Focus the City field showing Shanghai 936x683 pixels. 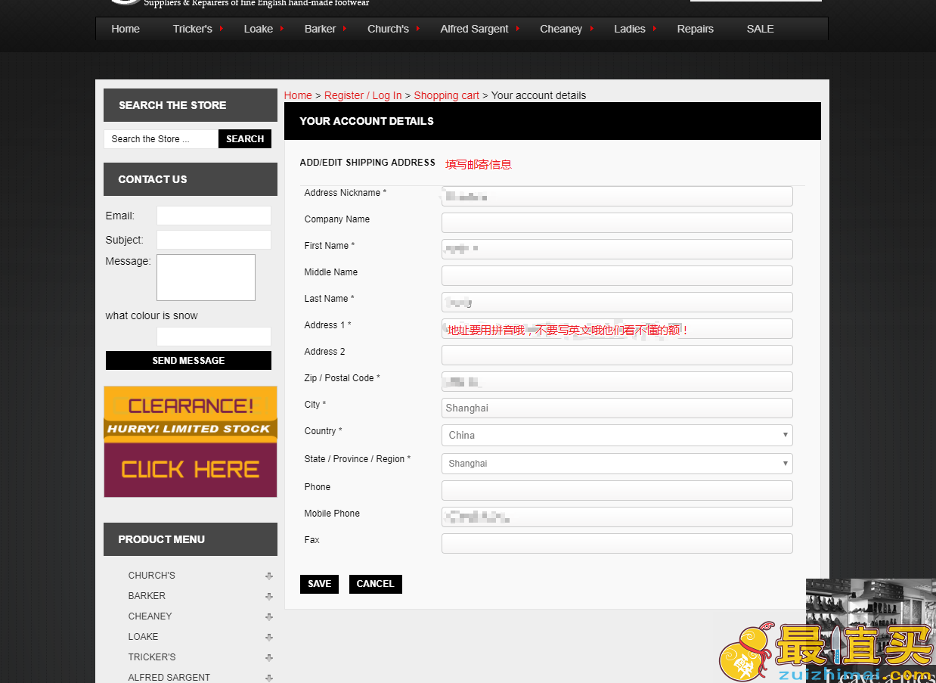pyautogui.click(x=617, y=408)
